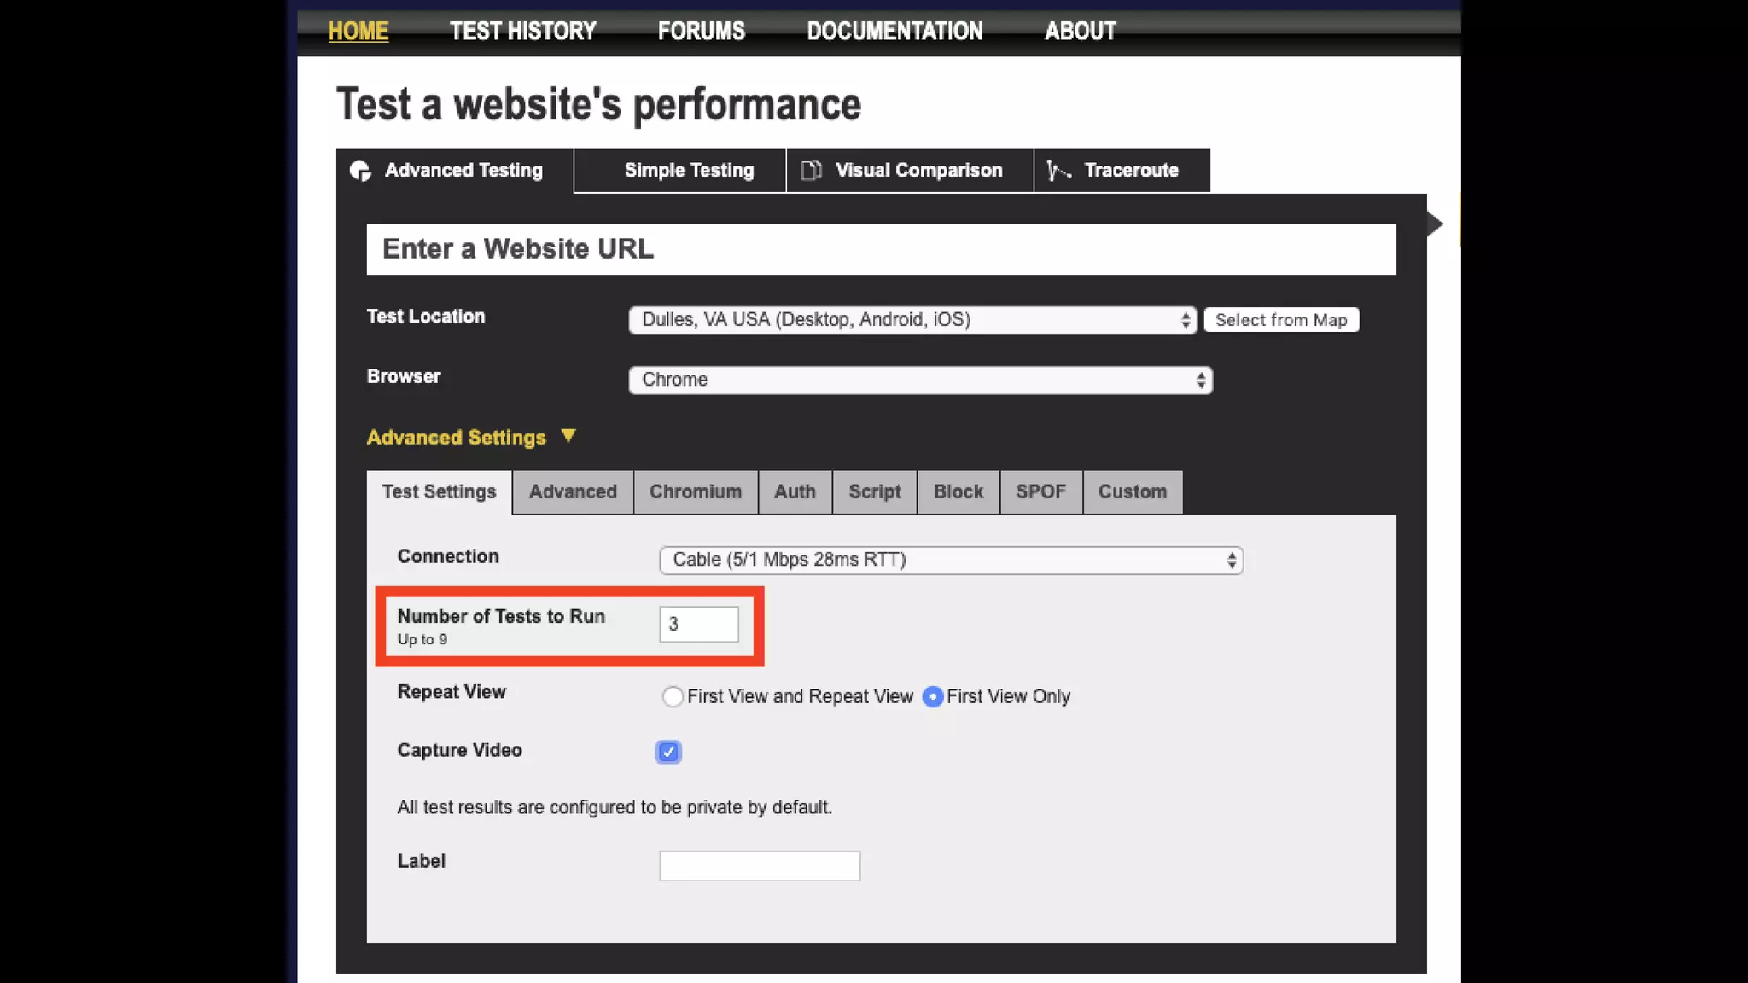Click the Traceroute graph icon

tap(1058, 171)
